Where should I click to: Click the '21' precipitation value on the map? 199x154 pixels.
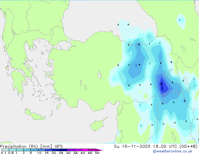click(x=162, y=84)
